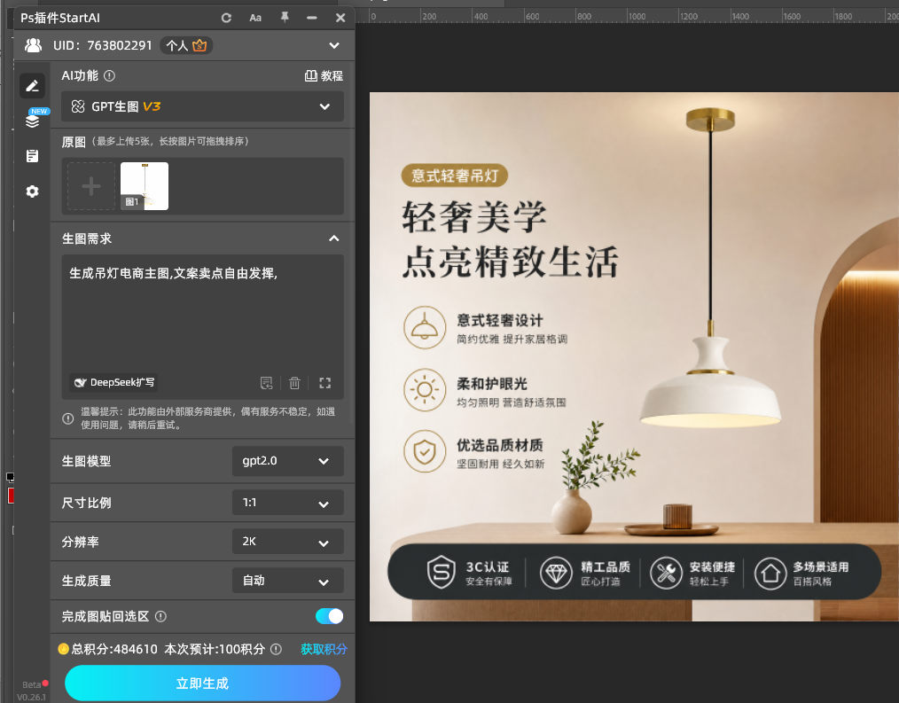The height and width of the screenshot is (703, 899).
Task: Click the DeepSeek扩写 expand button
Action: [113, 382]
